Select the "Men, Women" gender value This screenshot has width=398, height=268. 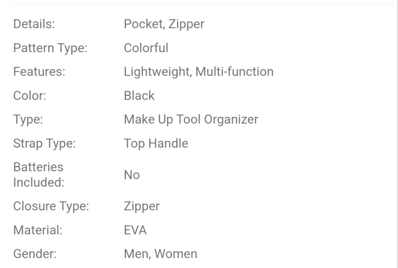pyautogui.click(x=160, y=254)
